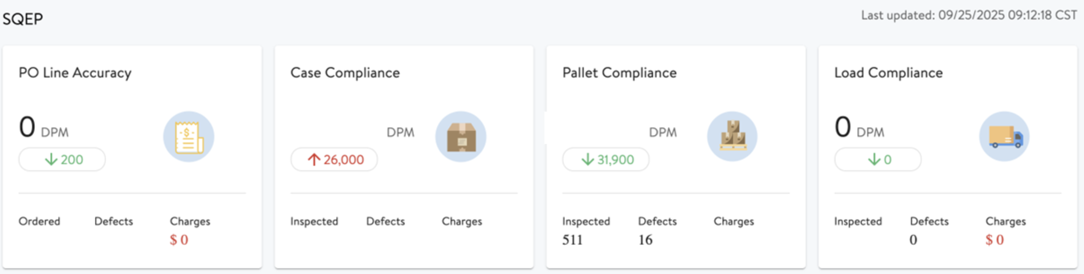Click the $ 0 Charges in PO Line Accuracy
The image size is (1084, 274).
click(179, 240)
